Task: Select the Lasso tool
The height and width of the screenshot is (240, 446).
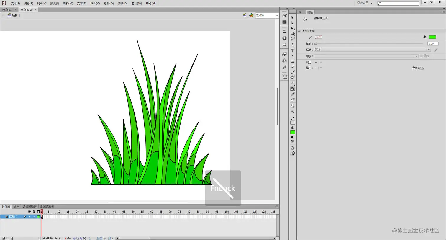Action: pyautogui.click(x=293, y=39)
